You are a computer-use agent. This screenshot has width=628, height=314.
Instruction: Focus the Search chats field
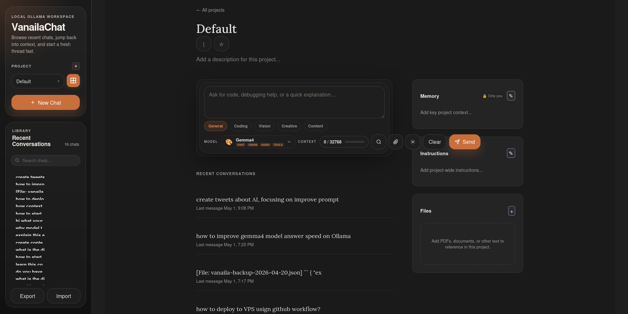click(45, 160)
